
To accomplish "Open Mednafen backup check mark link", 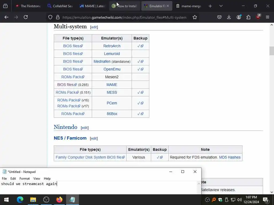I will coord(140,62).
